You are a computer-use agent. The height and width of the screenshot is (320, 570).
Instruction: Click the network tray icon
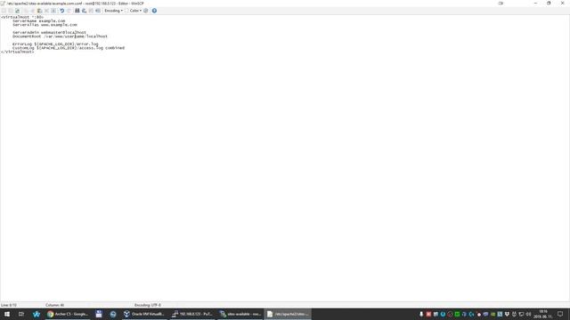click(x=521, y=314)
